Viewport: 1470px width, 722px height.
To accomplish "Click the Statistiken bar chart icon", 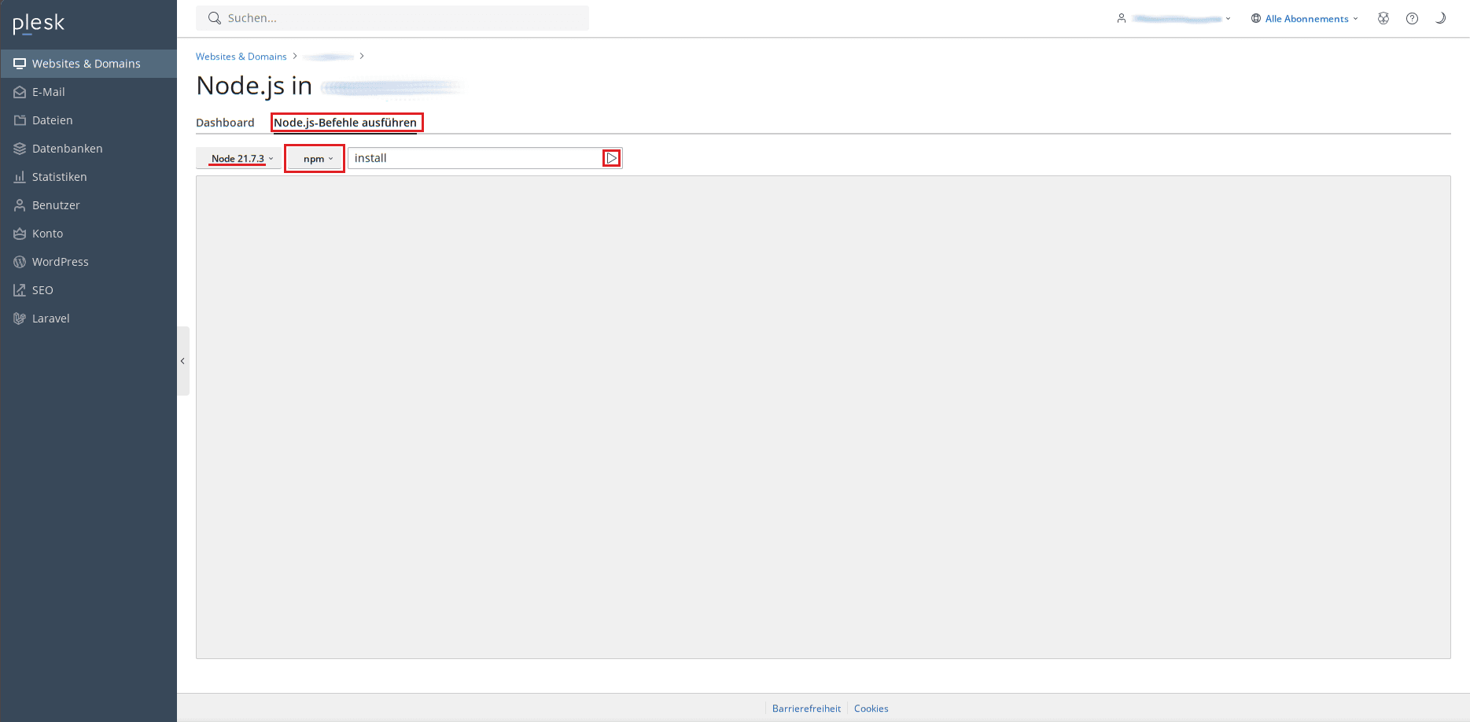I will coord(20,177).
